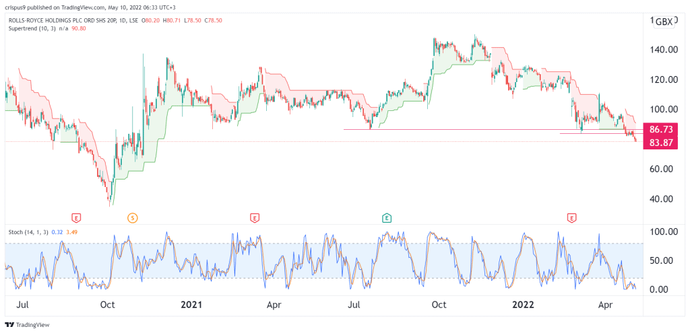Click the first Oct label on time axis
690x333 pixels.
coord(106,305)
